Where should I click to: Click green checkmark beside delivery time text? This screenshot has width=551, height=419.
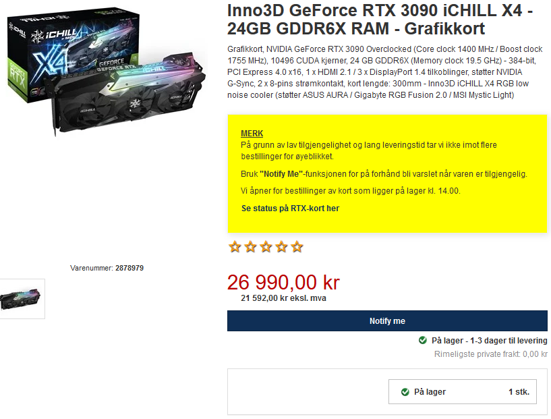coord(422,340)
